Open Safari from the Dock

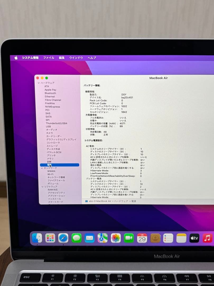click(x=63, y=238)
